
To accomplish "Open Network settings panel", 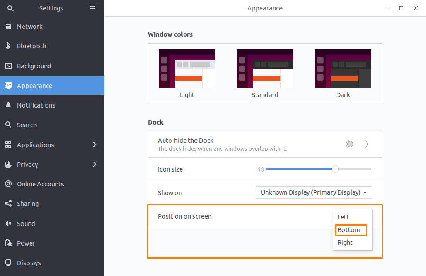I will tap(52, 26).
